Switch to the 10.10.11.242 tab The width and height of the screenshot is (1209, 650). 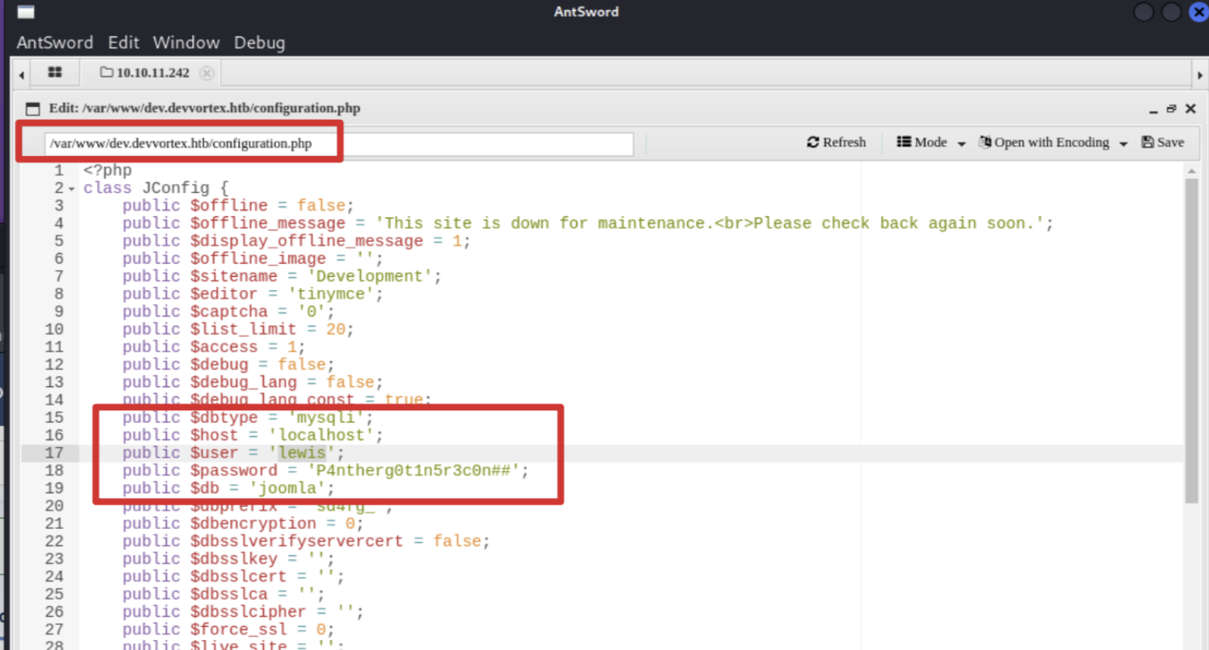point(147,73)
